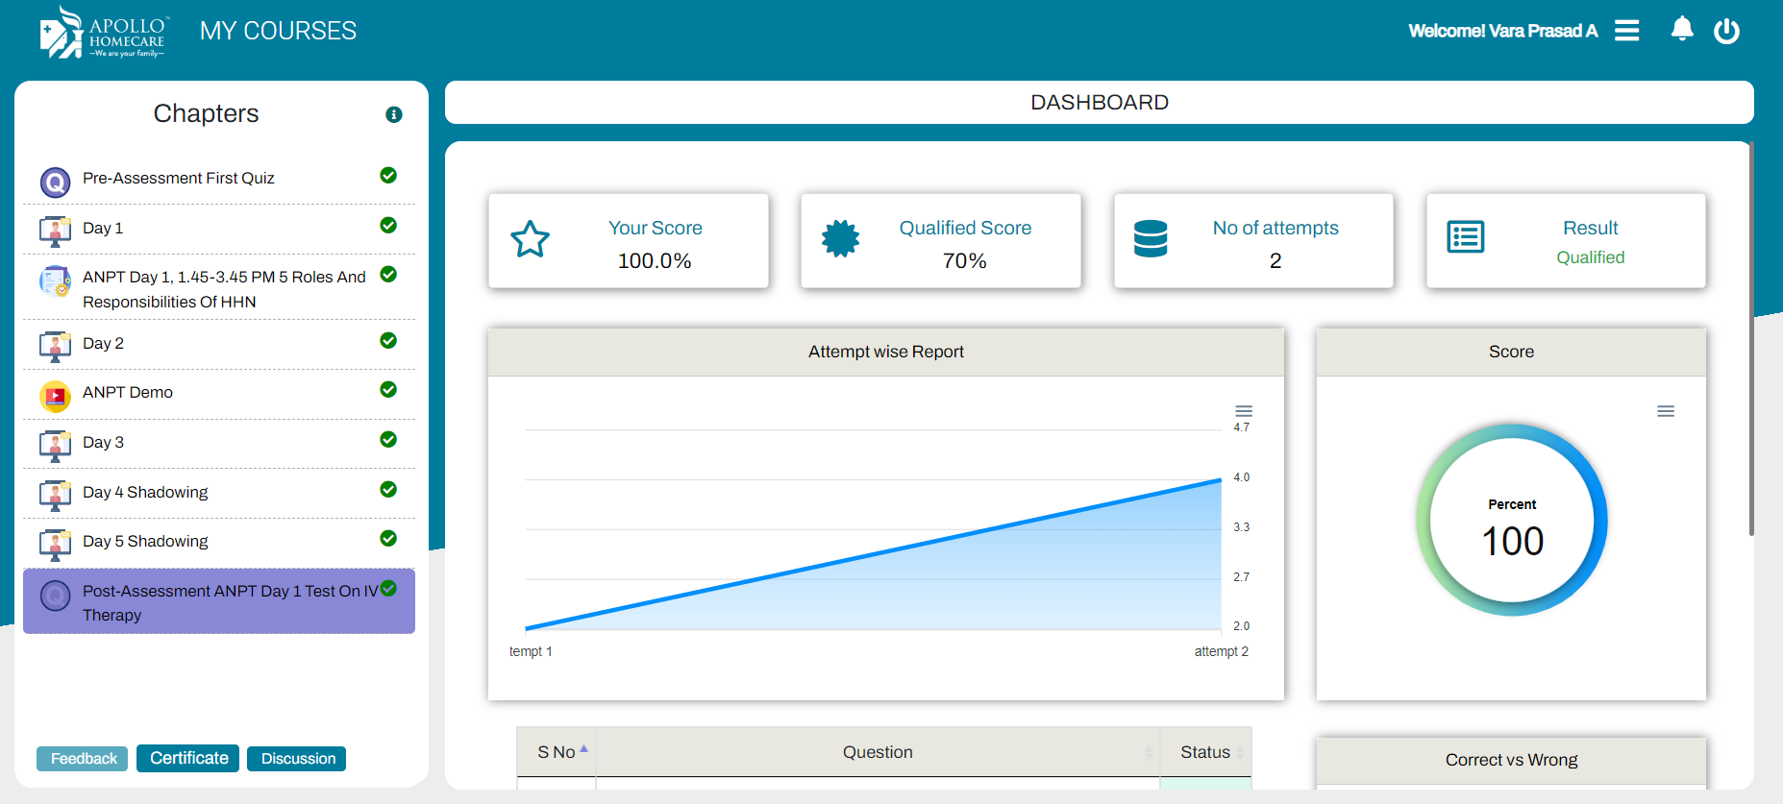The height and width of the screenshot is (804, 1783).
Task: Click the Percent 100 radial score gauge
Action: (x=1511, y=521)
